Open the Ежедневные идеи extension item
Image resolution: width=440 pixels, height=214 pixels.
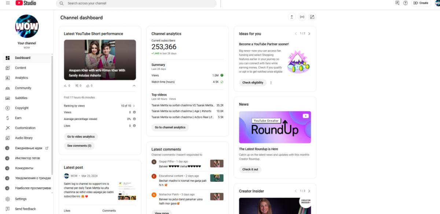(x=26, y=148)
